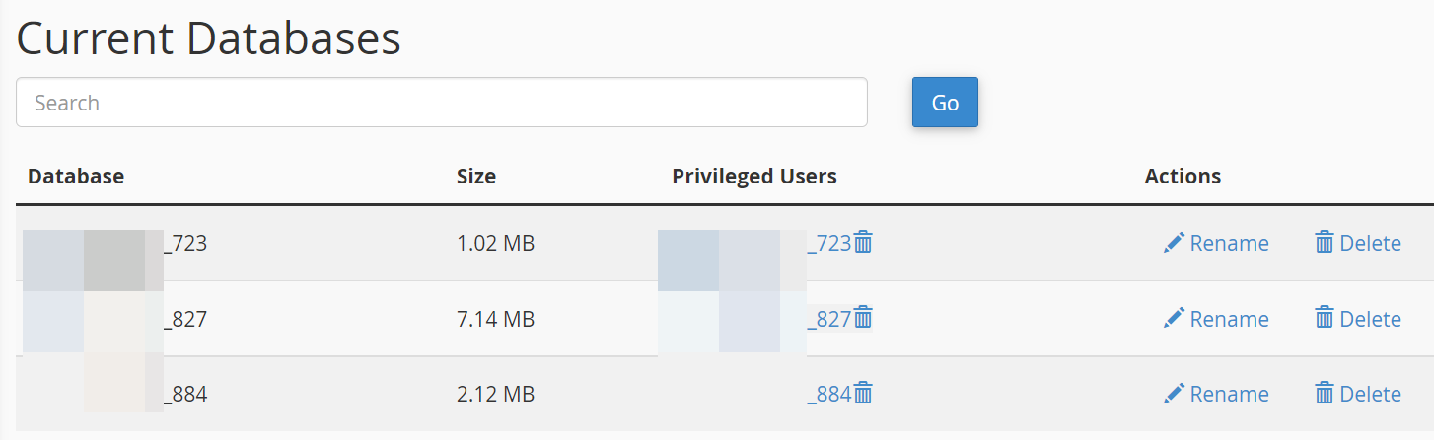Click trash icon beside privileged user _827

pos(863,318)
